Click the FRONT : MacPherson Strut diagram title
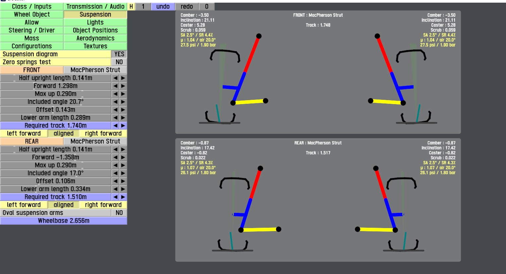This screenshot has height=274, width=506. (318, 15)
